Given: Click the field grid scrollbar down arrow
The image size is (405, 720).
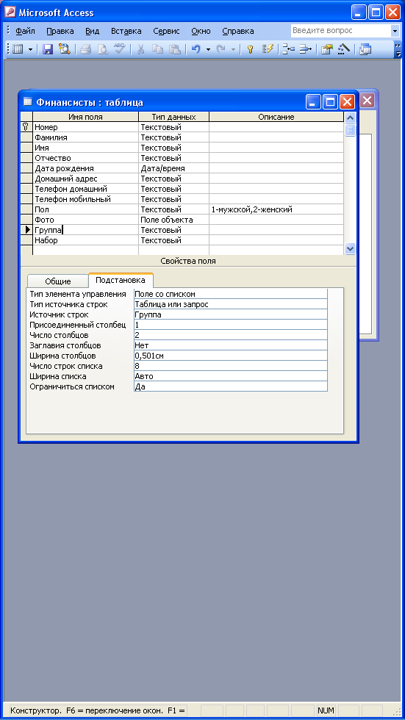Looking at the screenshot, I should (x=350, y=248).
